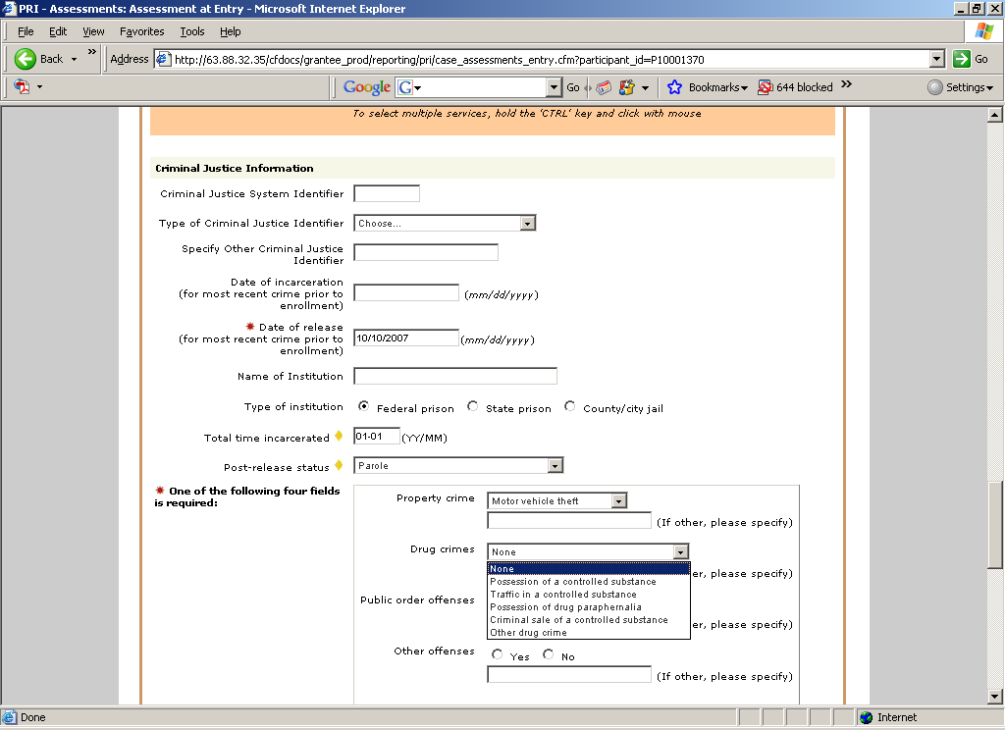
Task: Click the Internet Explorer title bar icon
Action: pos(8,8)
